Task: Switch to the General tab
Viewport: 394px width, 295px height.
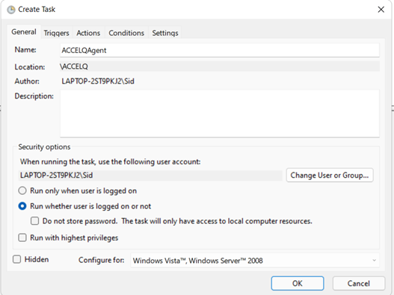Action: click(24, 32)
